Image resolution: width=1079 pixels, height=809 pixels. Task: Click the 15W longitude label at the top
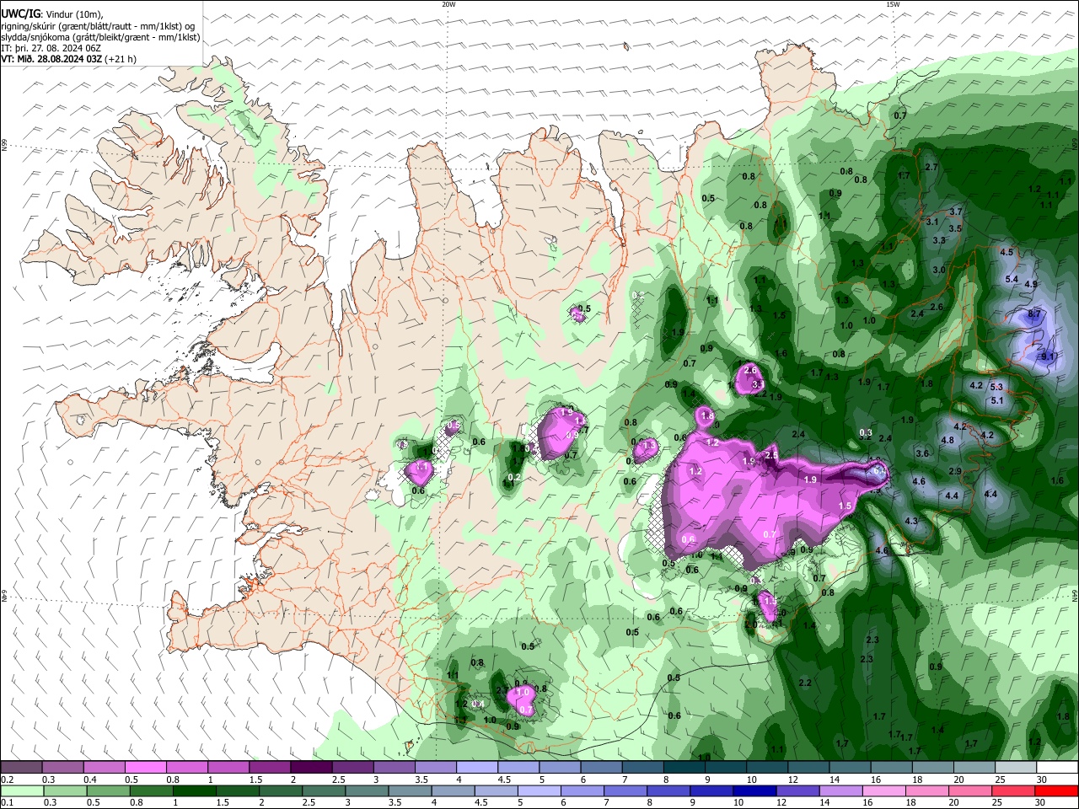pyautogui.click(x=893, y=4)
